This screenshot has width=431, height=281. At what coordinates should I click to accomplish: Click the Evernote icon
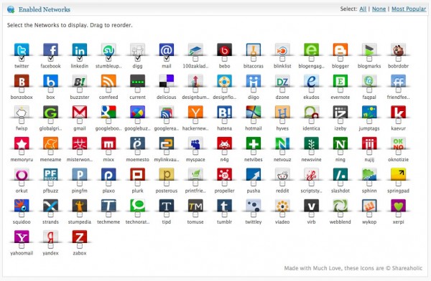click(340, 81)
